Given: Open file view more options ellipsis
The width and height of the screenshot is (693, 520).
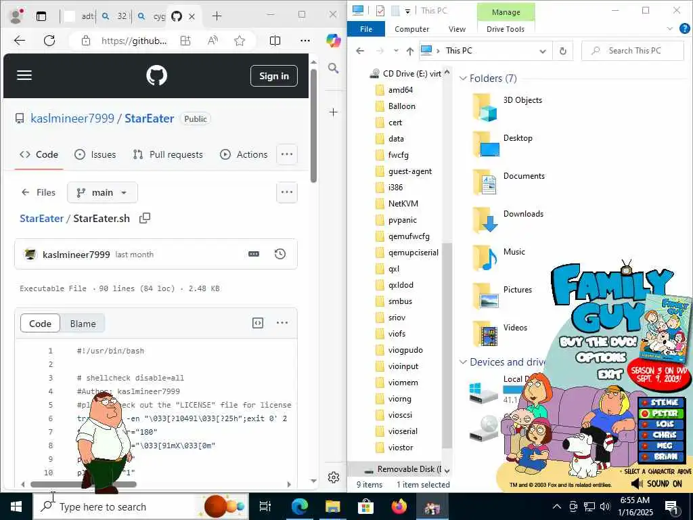Looking at the screenshot, I should [287, 192].
